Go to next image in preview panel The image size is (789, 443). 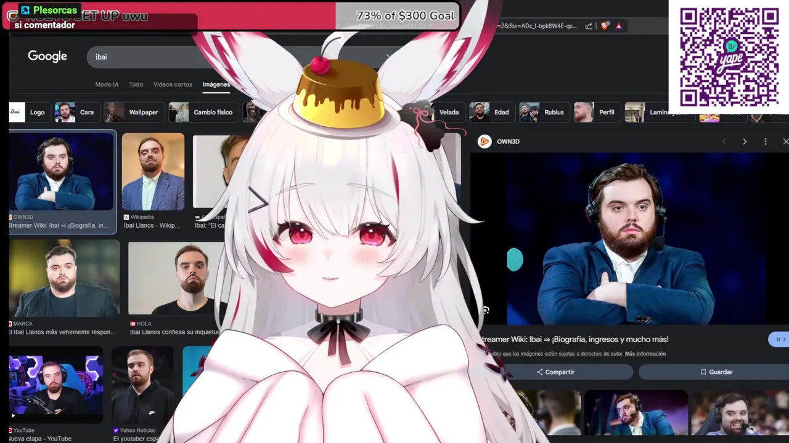coord(745,142)
